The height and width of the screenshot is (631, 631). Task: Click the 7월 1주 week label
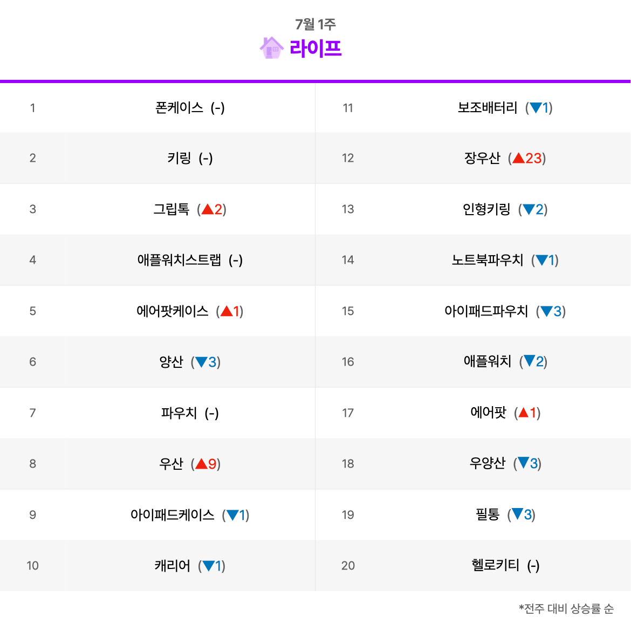point(315,24)
